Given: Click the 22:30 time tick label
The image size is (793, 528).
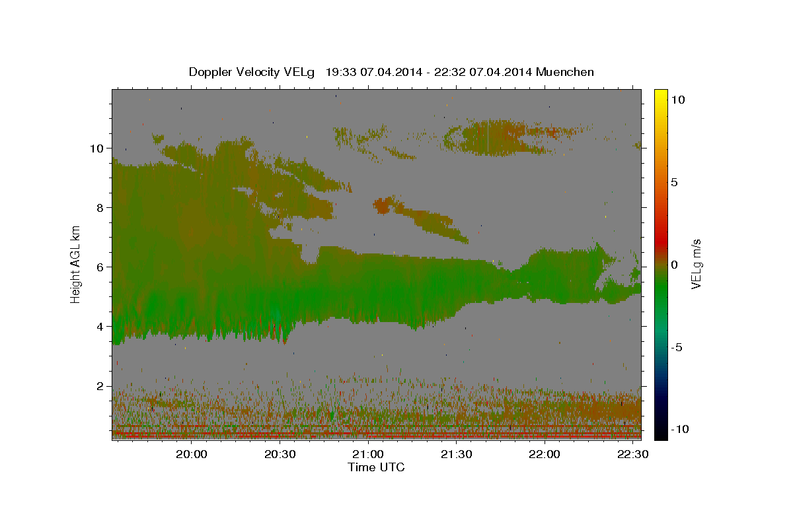Looking at the screenshot, I should [x=632, y=455].
